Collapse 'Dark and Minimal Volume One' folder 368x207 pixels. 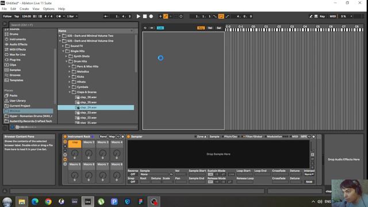[60, 41]
